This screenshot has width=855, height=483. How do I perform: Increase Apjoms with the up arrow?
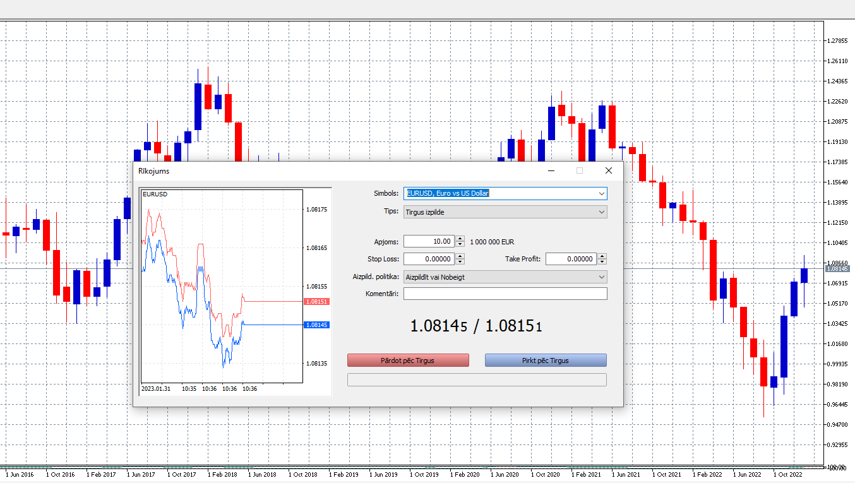pyautogui.click(x=460, y=238)
